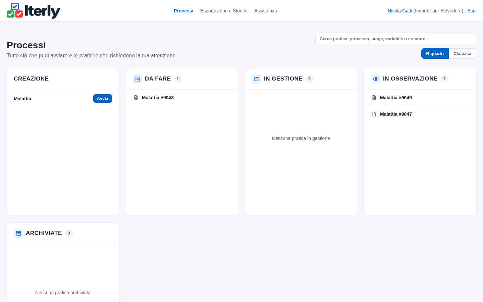Screen dimensions: 483x302
Task: Go to Esportazione e Storico
Action: tap(224, 11)
